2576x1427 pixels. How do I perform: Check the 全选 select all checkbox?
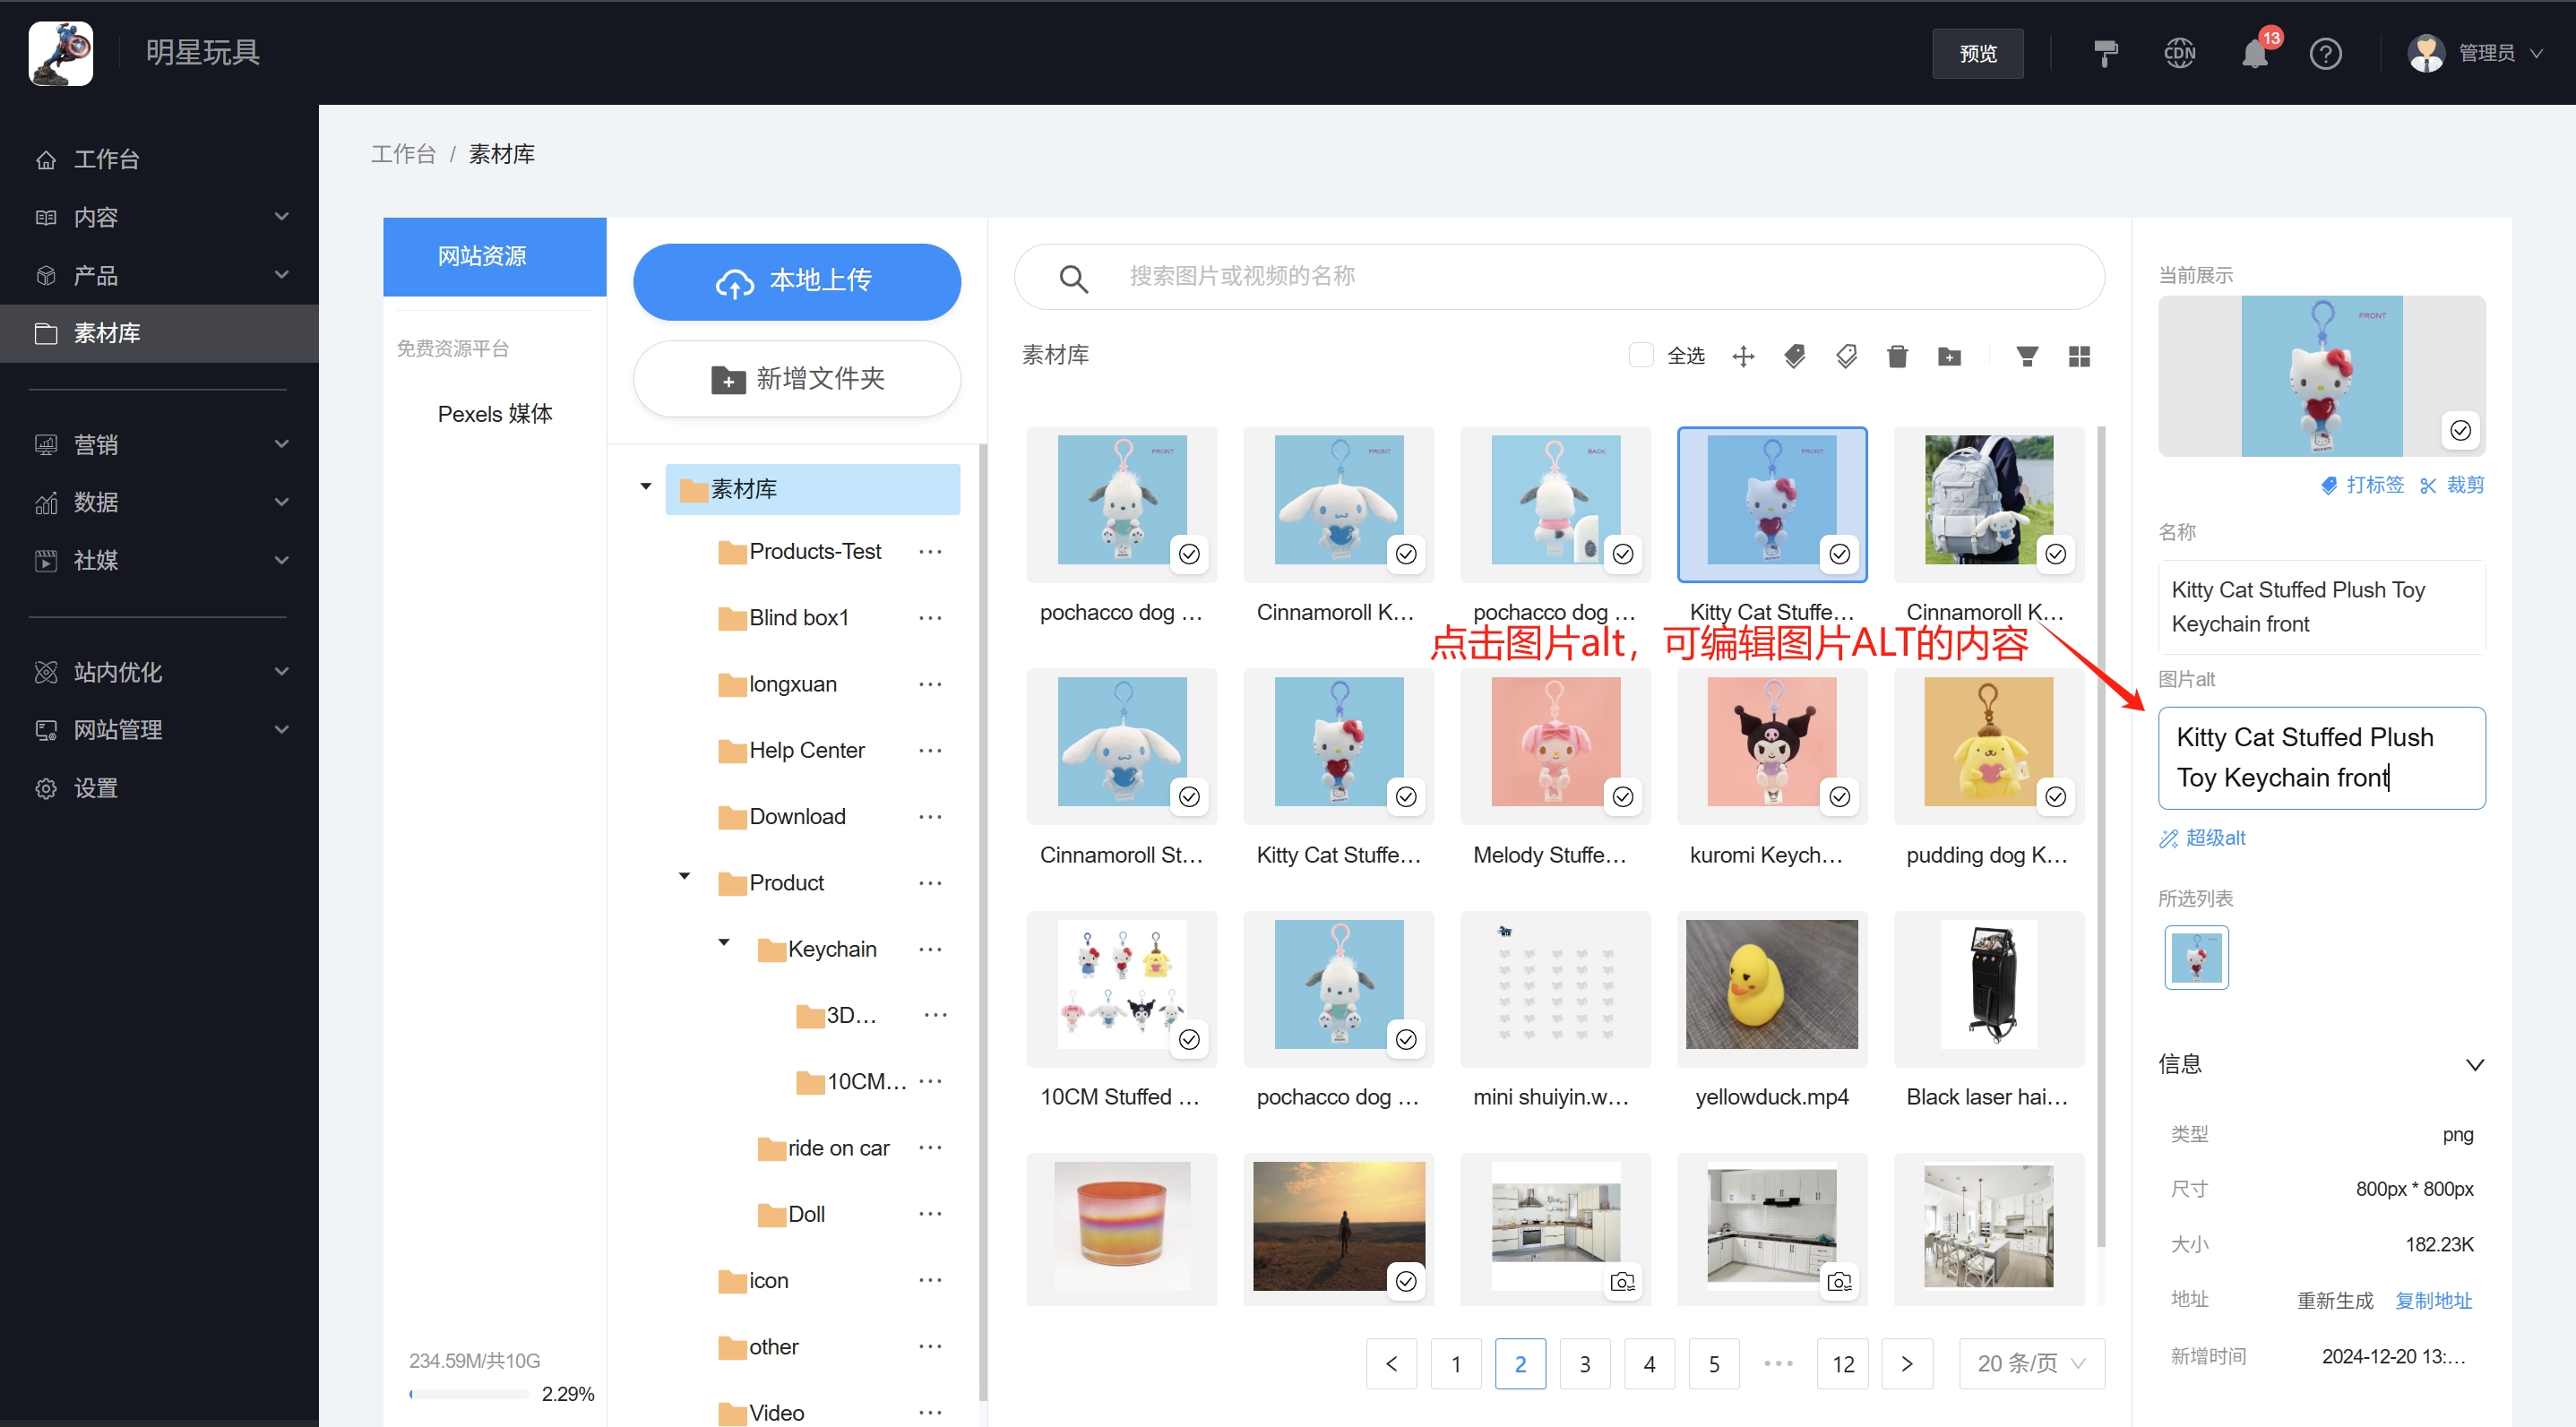(1640, 355)
